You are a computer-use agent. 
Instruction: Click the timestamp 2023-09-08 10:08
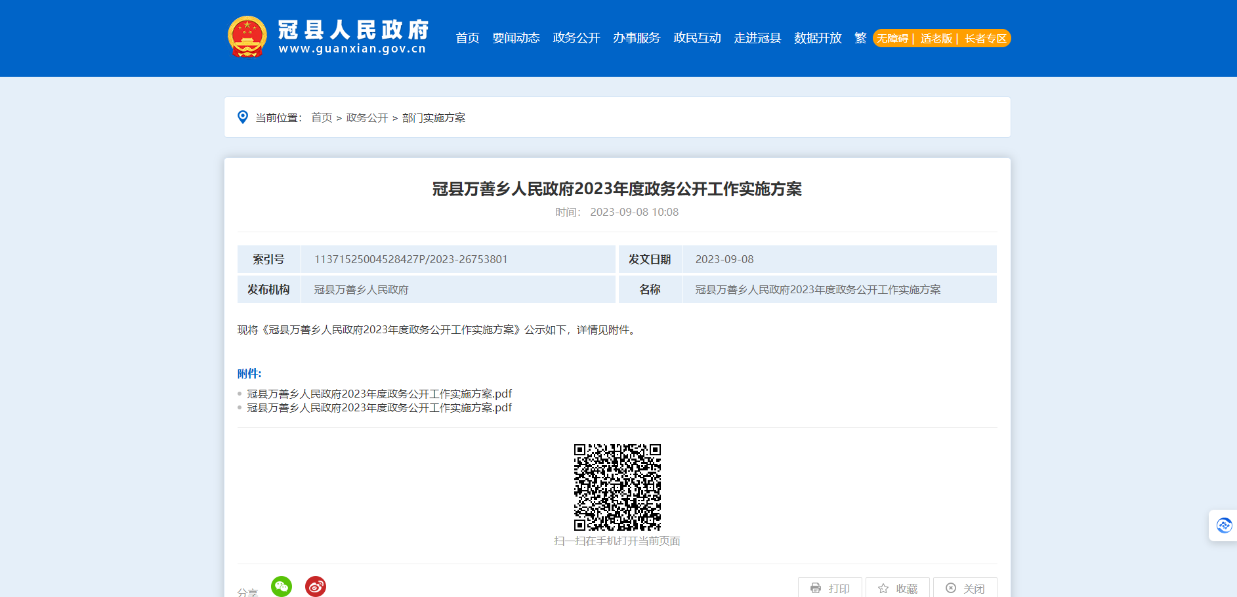(x=634, y=212)
